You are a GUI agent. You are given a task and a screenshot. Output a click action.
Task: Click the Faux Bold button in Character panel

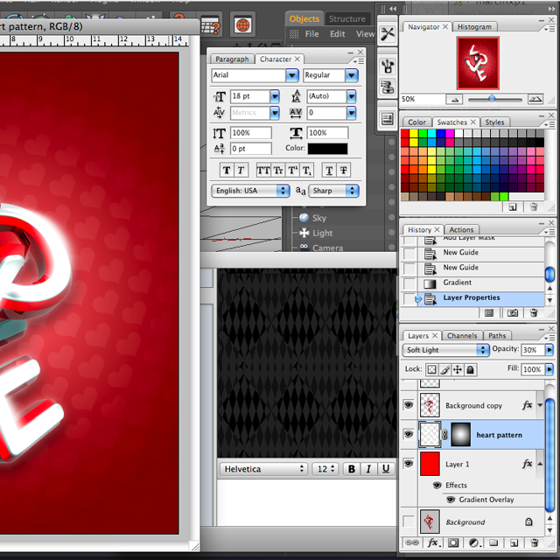click(227, 171)
